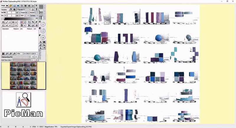Enable the checkbox beside the gradient bar
Viewport: 236px width, 128px height.
(x=2, y=19)
